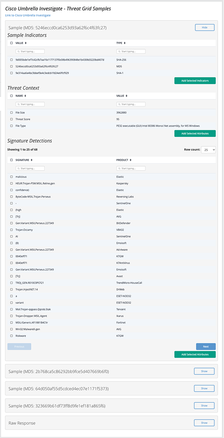Click the SHA-256 hash value text
The height and width of the screenshot is (438, 224).
pos(60,60)
